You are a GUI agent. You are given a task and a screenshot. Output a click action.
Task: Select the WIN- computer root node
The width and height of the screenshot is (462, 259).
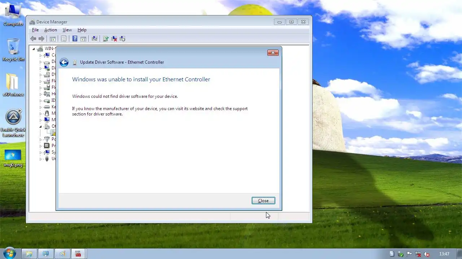(x=50, y=49)
